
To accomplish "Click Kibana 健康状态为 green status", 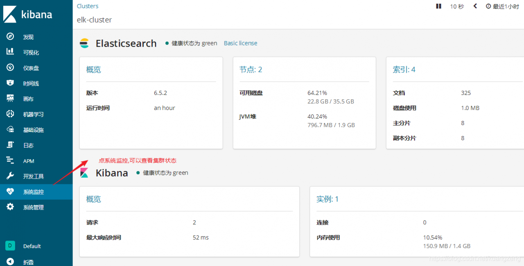I will click(x=162, y=173).
